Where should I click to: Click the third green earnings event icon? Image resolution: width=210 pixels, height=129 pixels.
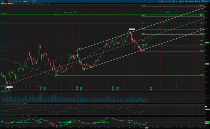click(x=81, y=89)
